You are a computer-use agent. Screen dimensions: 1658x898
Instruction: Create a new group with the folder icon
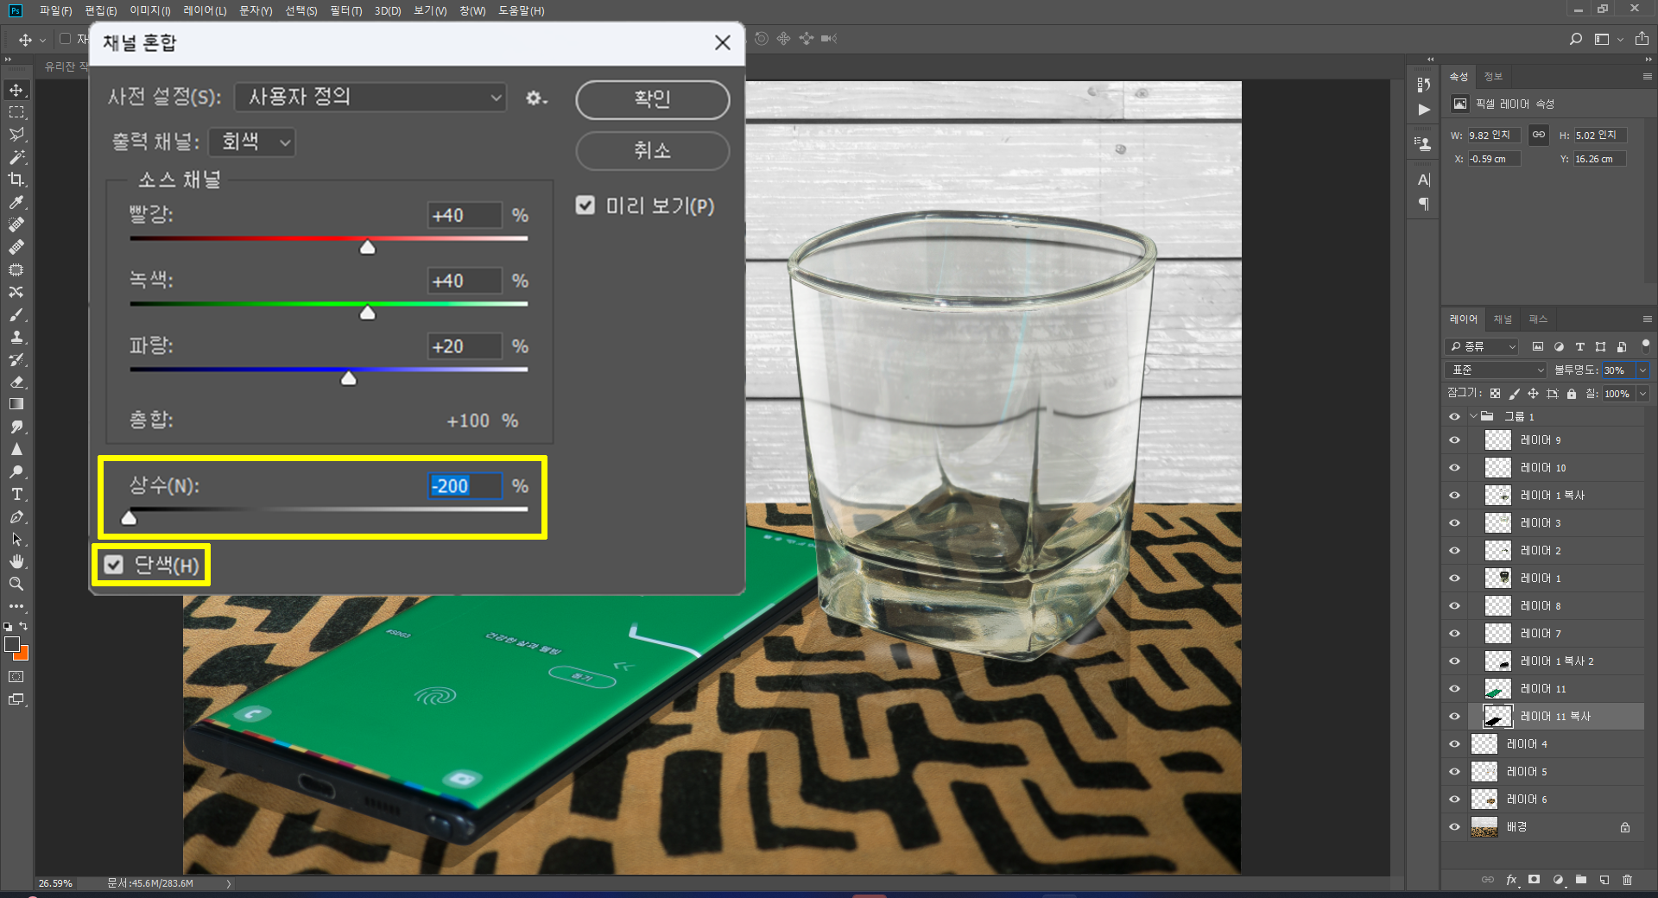coord(1580,880)
